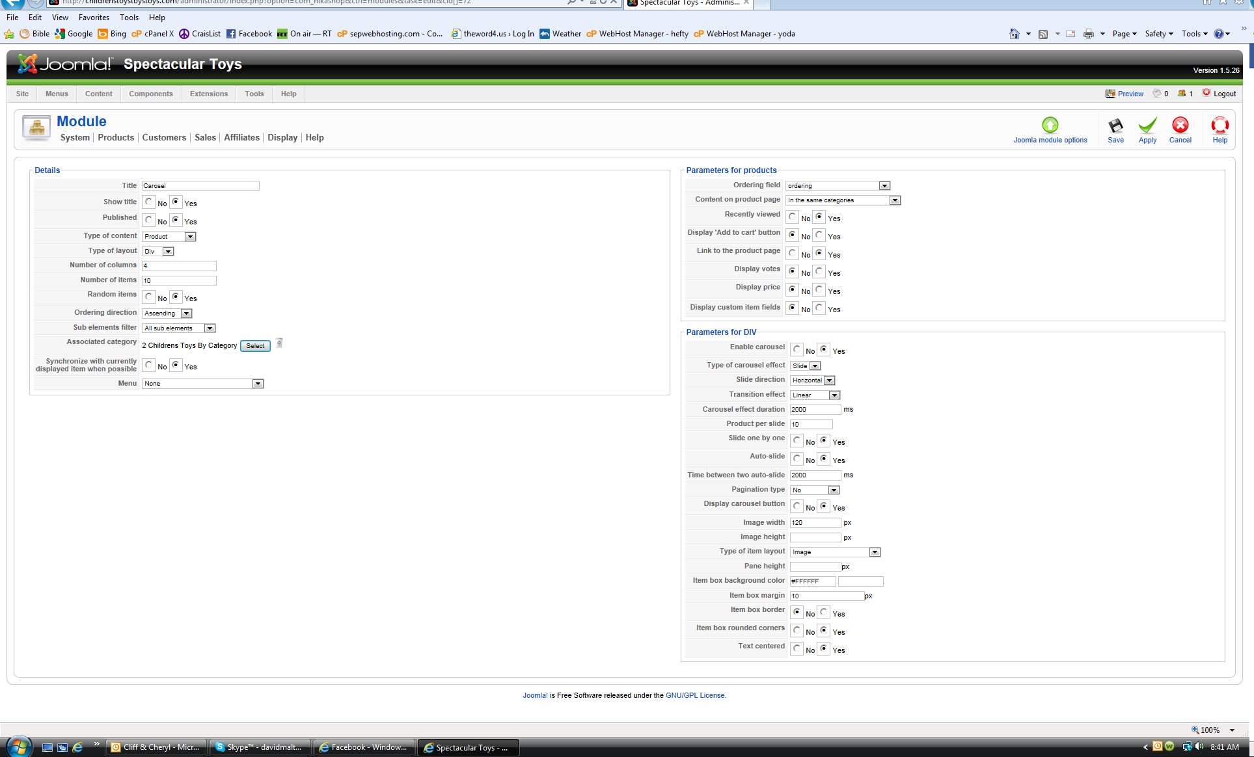Image resolution: width=1254 pixels, height=757 pixels.
Task: Click the Select category button
Action: 255,346
